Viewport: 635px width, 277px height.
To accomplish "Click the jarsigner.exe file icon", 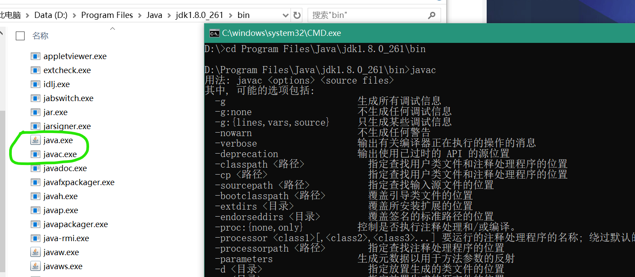I will 36,126.
